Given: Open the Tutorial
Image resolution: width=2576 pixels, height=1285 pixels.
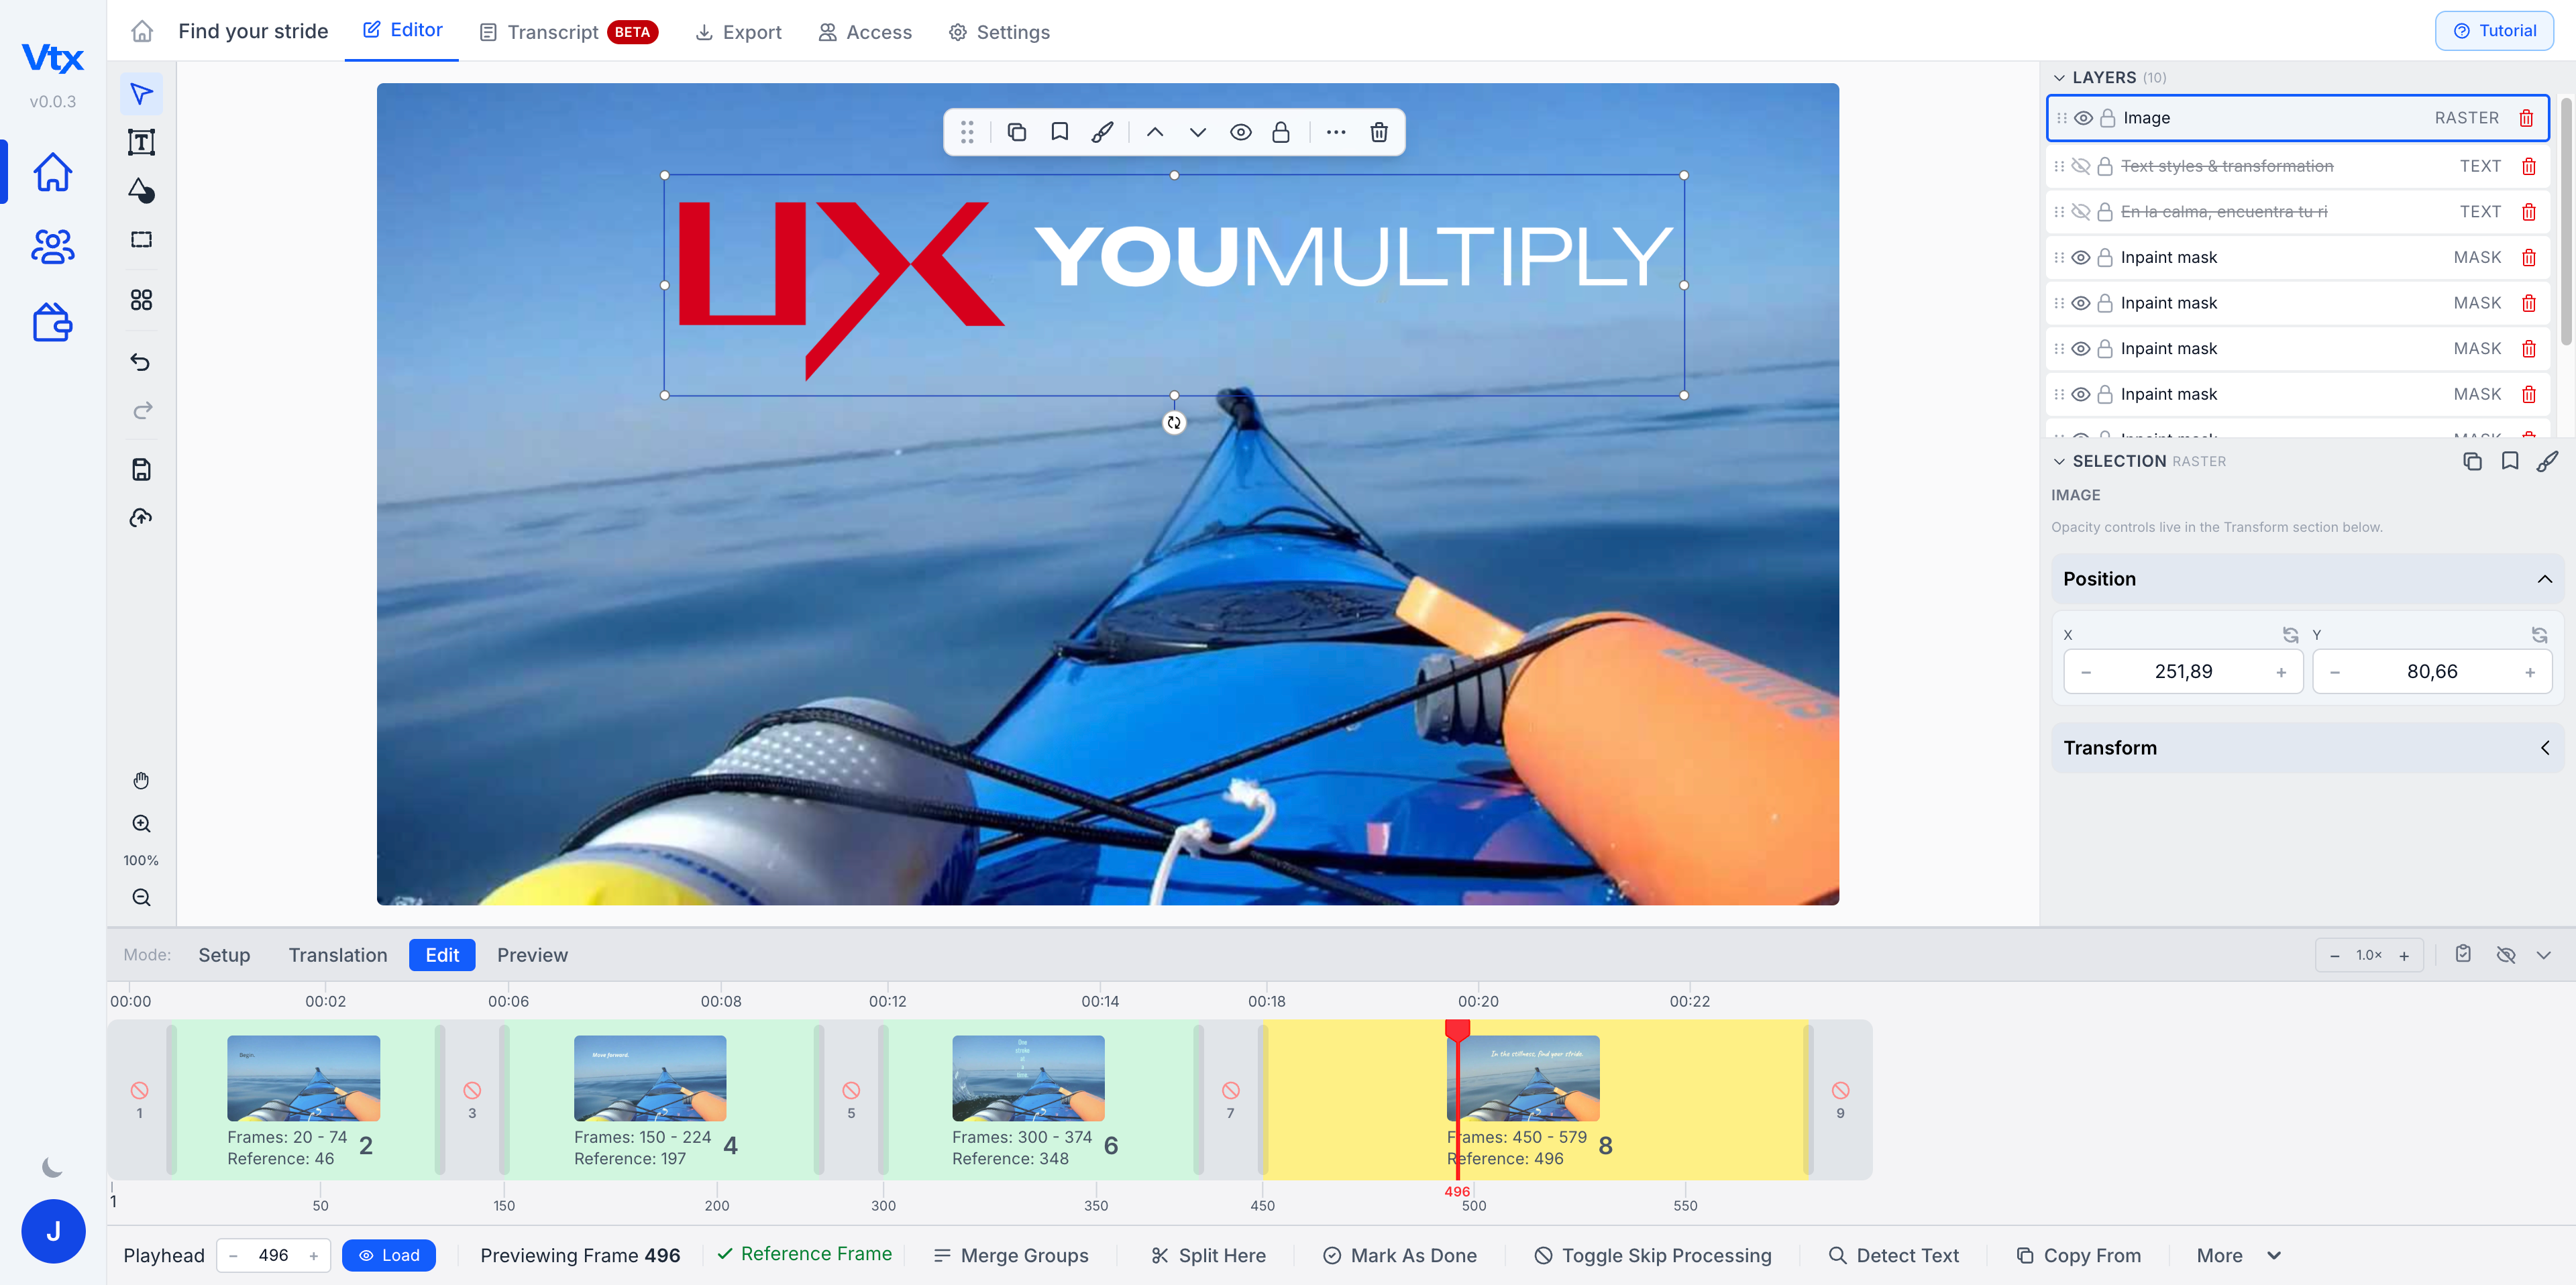Looking at the screenshot, I should point(2494,30).
